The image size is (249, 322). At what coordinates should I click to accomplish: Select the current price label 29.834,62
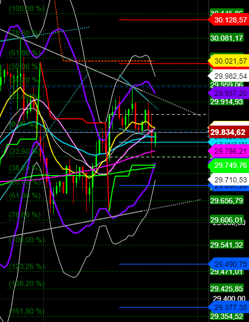tap(228, 132)
